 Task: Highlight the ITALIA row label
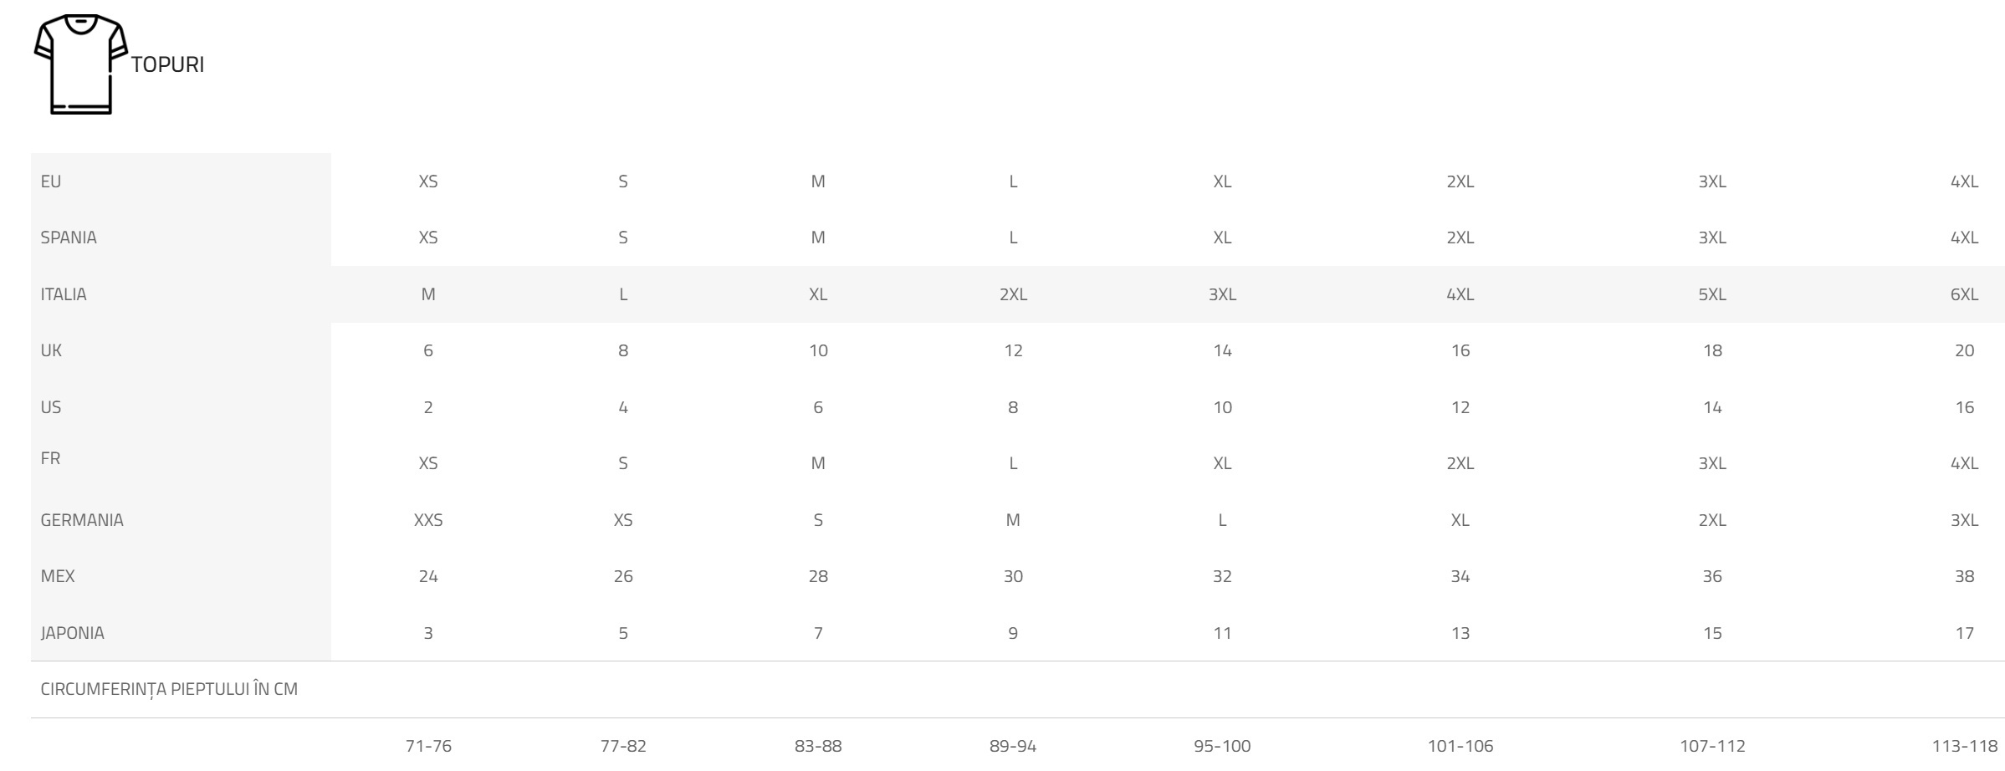(64, 294)
